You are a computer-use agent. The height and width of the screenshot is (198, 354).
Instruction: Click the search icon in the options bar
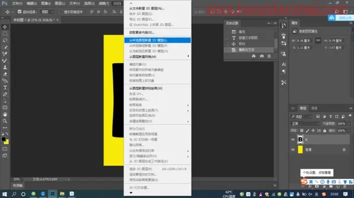[336, 12]
